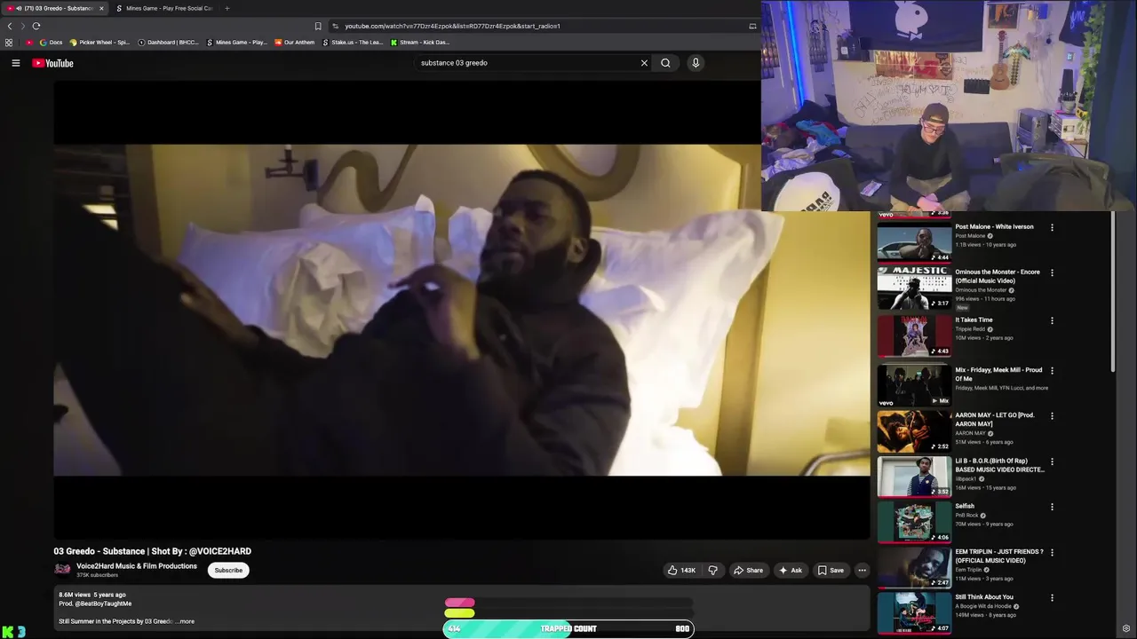
Task: Open the settings gear in bottom-right corner
Action: [x=1126, y=629]
